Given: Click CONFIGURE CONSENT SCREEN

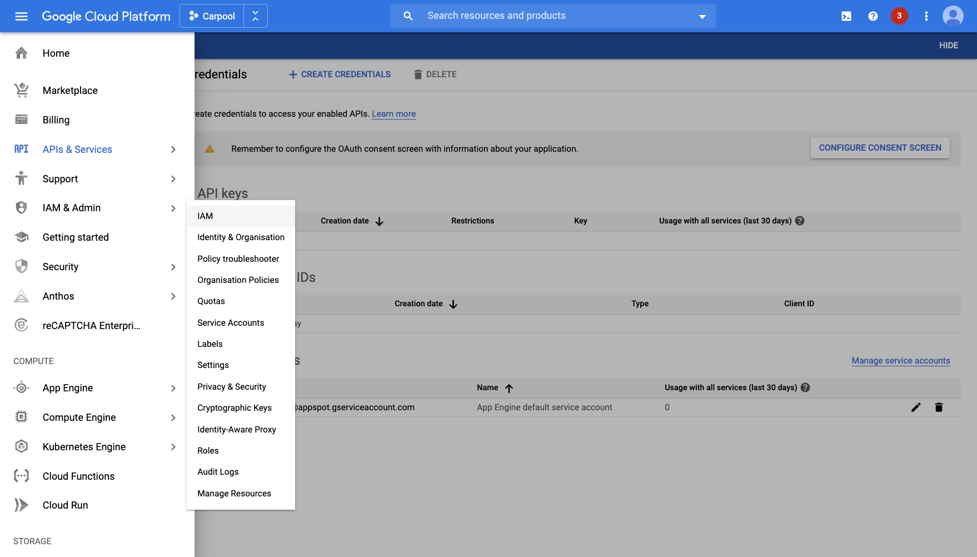Looking at the screenshot, I should pyautogui.click(x=880, y=147).
